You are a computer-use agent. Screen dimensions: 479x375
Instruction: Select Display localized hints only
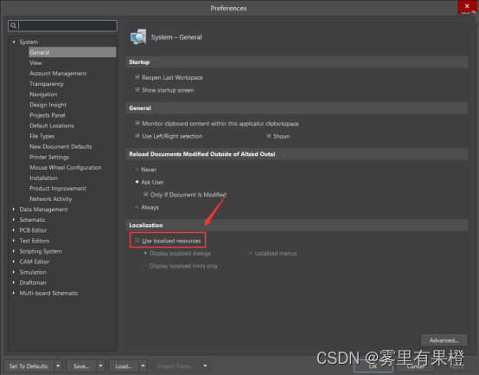coord(145,266)
